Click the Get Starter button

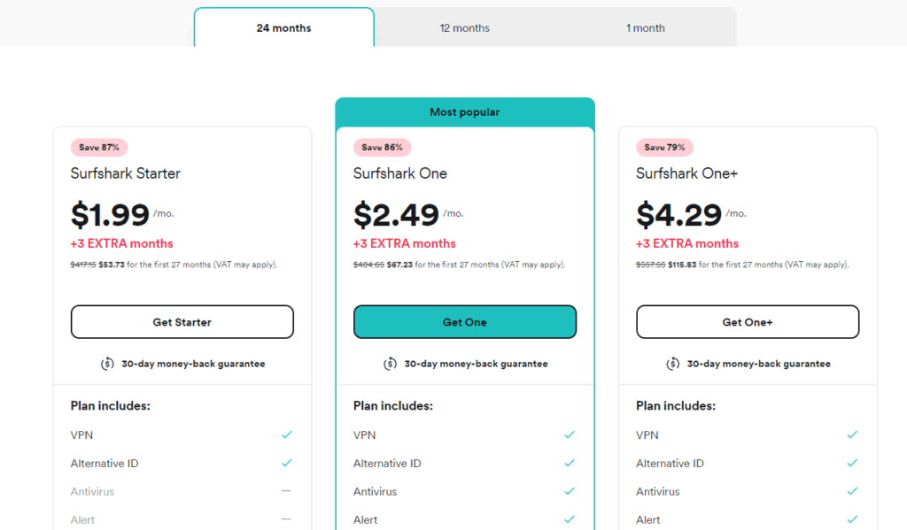pyautogui.click(x=182, y=322)
